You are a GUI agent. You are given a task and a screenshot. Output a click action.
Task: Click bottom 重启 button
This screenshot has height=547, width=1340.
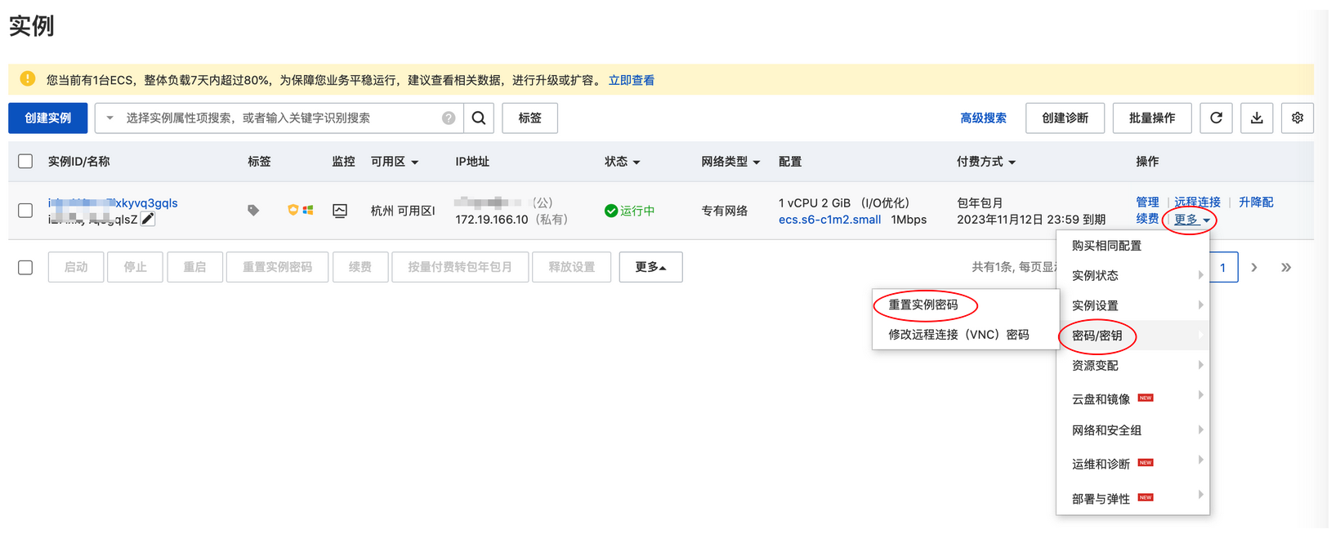coord(194,267)
